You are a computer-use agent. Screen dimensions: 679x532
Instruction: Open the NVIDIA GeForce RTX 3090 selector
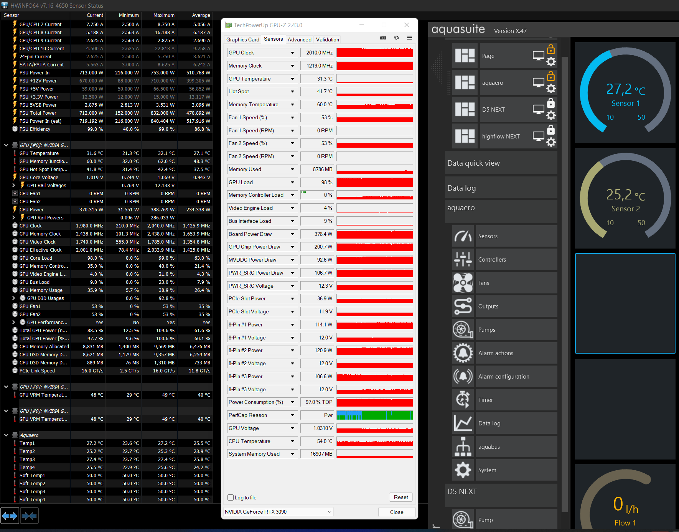point(279,512)
